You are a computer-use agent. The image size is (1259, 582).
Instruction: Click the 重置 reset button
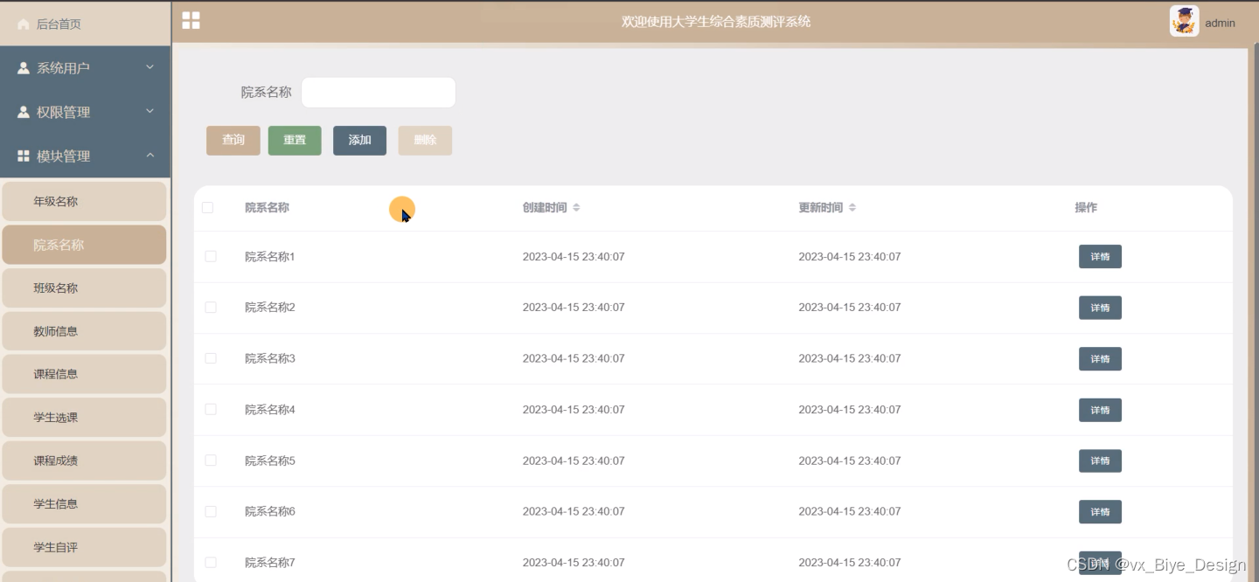(x=295, y=141)
